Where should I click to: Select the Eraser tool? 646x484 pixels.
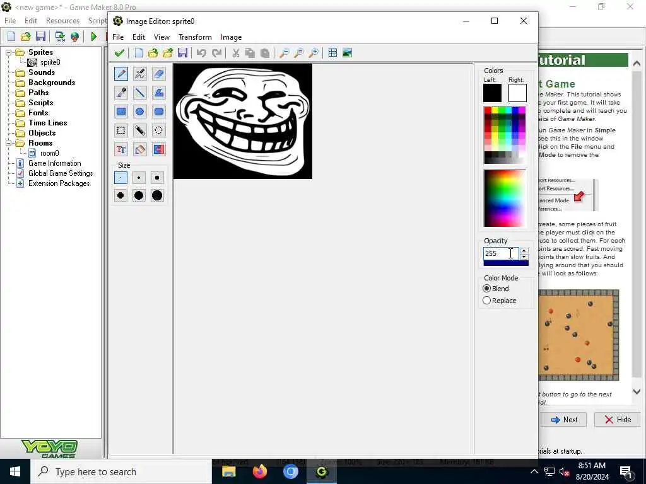click(158, 74)
